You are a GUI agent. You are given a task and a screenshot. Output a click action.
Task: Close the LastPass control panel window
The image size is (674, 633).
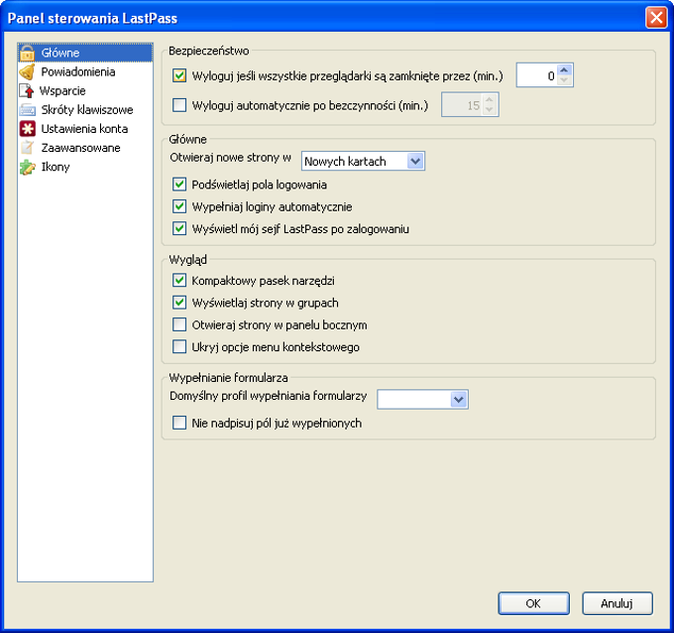(x=656, y=18)
